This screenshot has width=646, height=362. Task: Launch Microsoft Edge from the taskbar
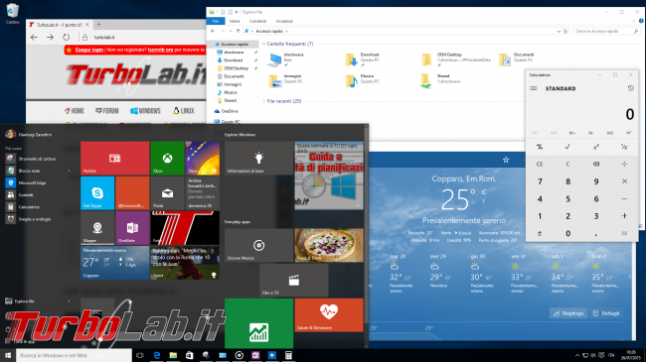coord(157,355)
